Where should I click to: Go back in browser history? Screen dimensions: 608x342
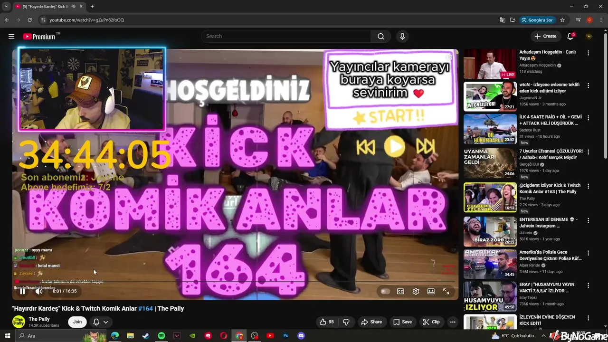(x=7, y=20)
